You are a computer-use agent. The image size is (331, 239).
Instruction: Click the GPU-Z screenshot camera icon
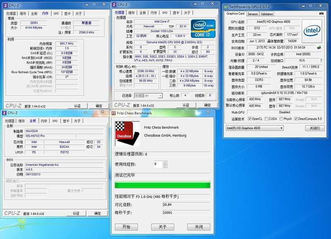point(321,14)
